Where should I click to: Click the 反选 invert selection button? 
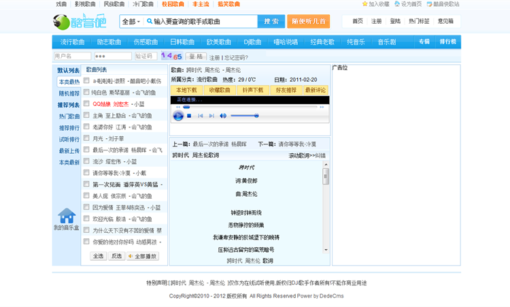[116, 256]
